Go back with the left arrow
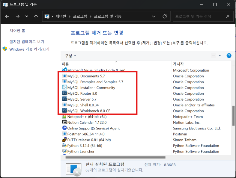 tap(7, 16)
